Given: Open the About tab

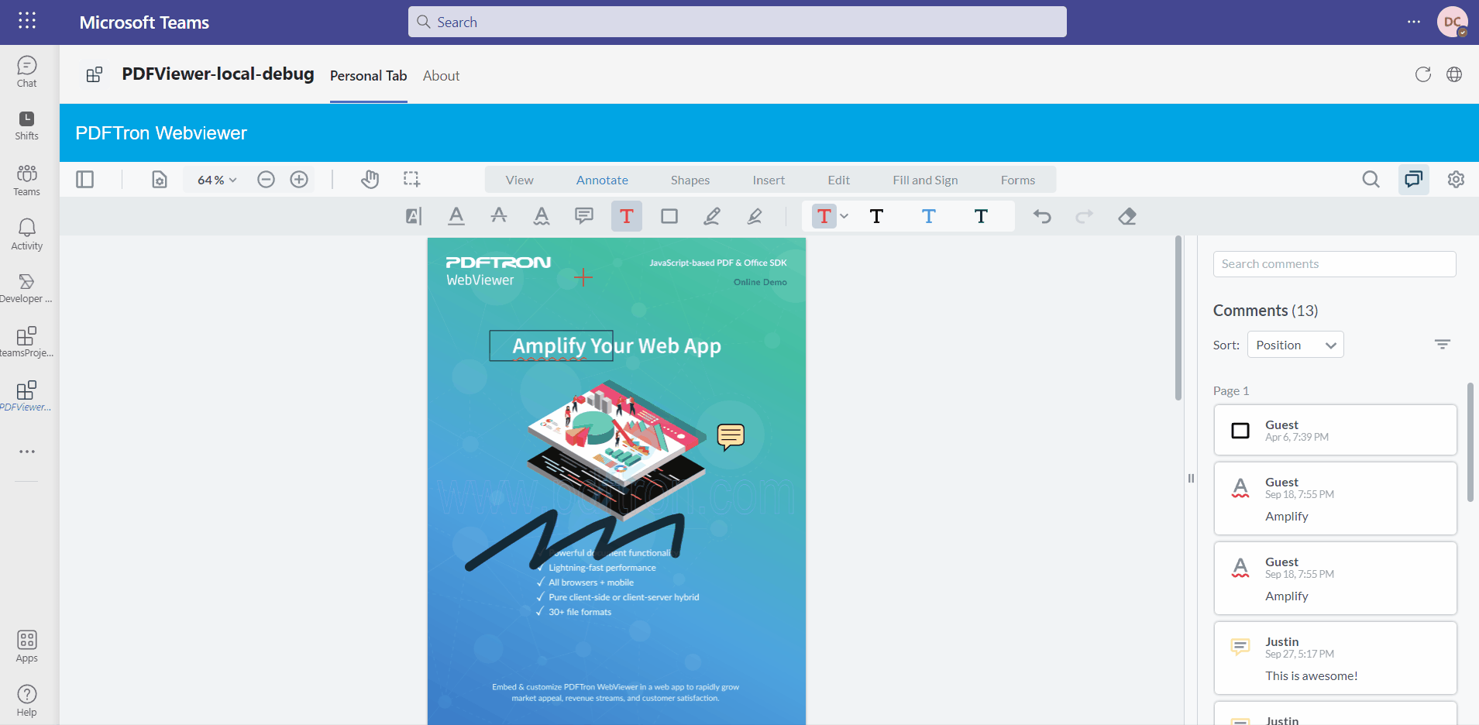Looking at the screenshot, I should (x=441, y=76).
